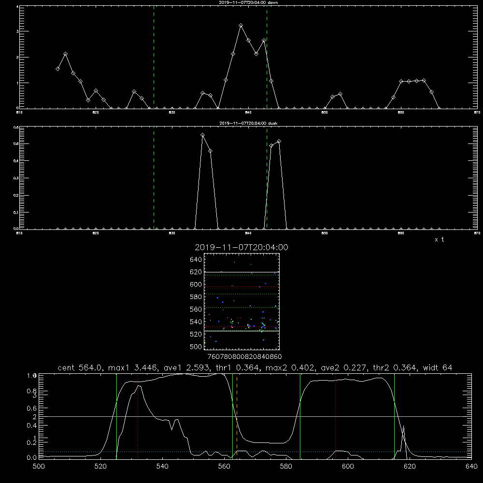Click the scatter plot title 2019-11-07T20:04:00
The image size is (483, 483).
[241, 247]
